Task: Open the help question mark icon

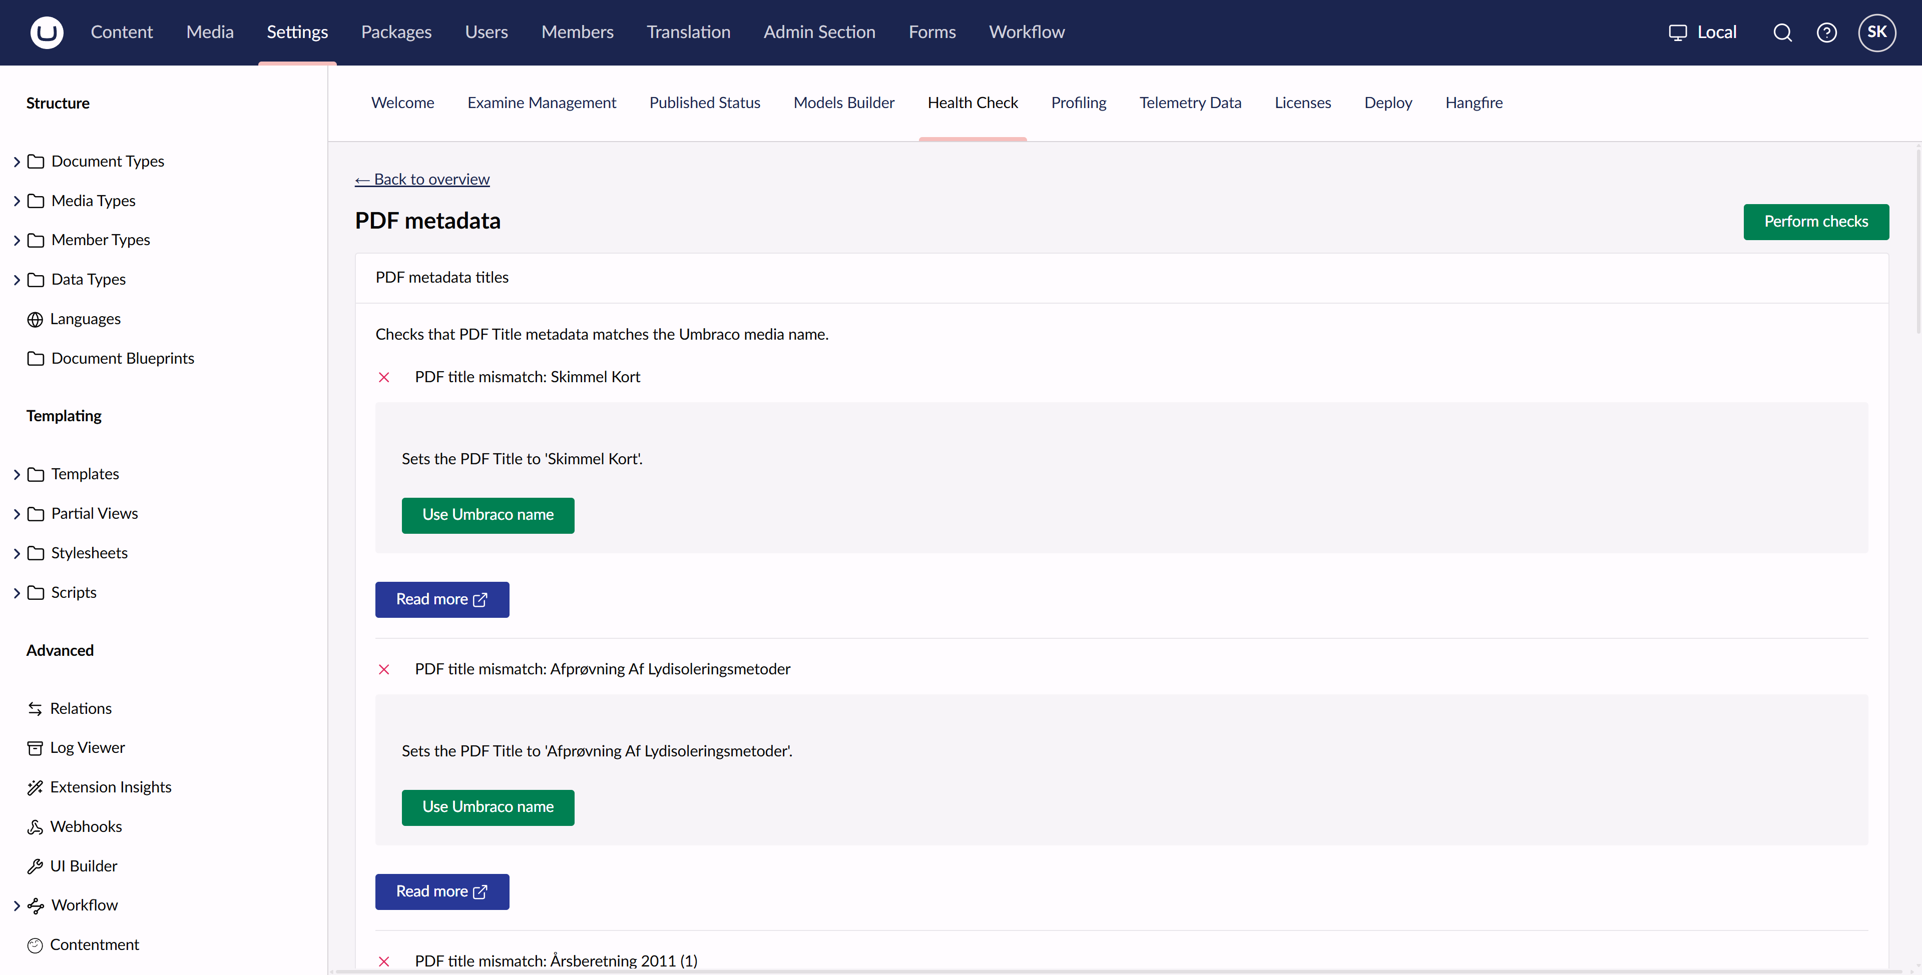Action: click(x=1826, y=32)
